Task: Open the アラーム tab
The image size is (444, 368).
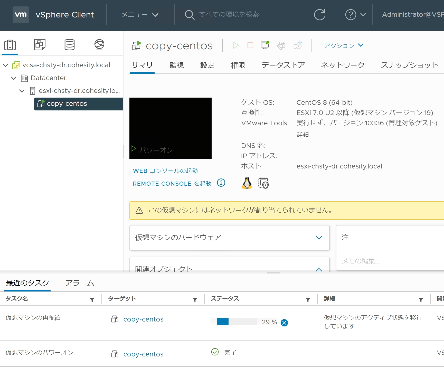Action: [x=80, y=283]
